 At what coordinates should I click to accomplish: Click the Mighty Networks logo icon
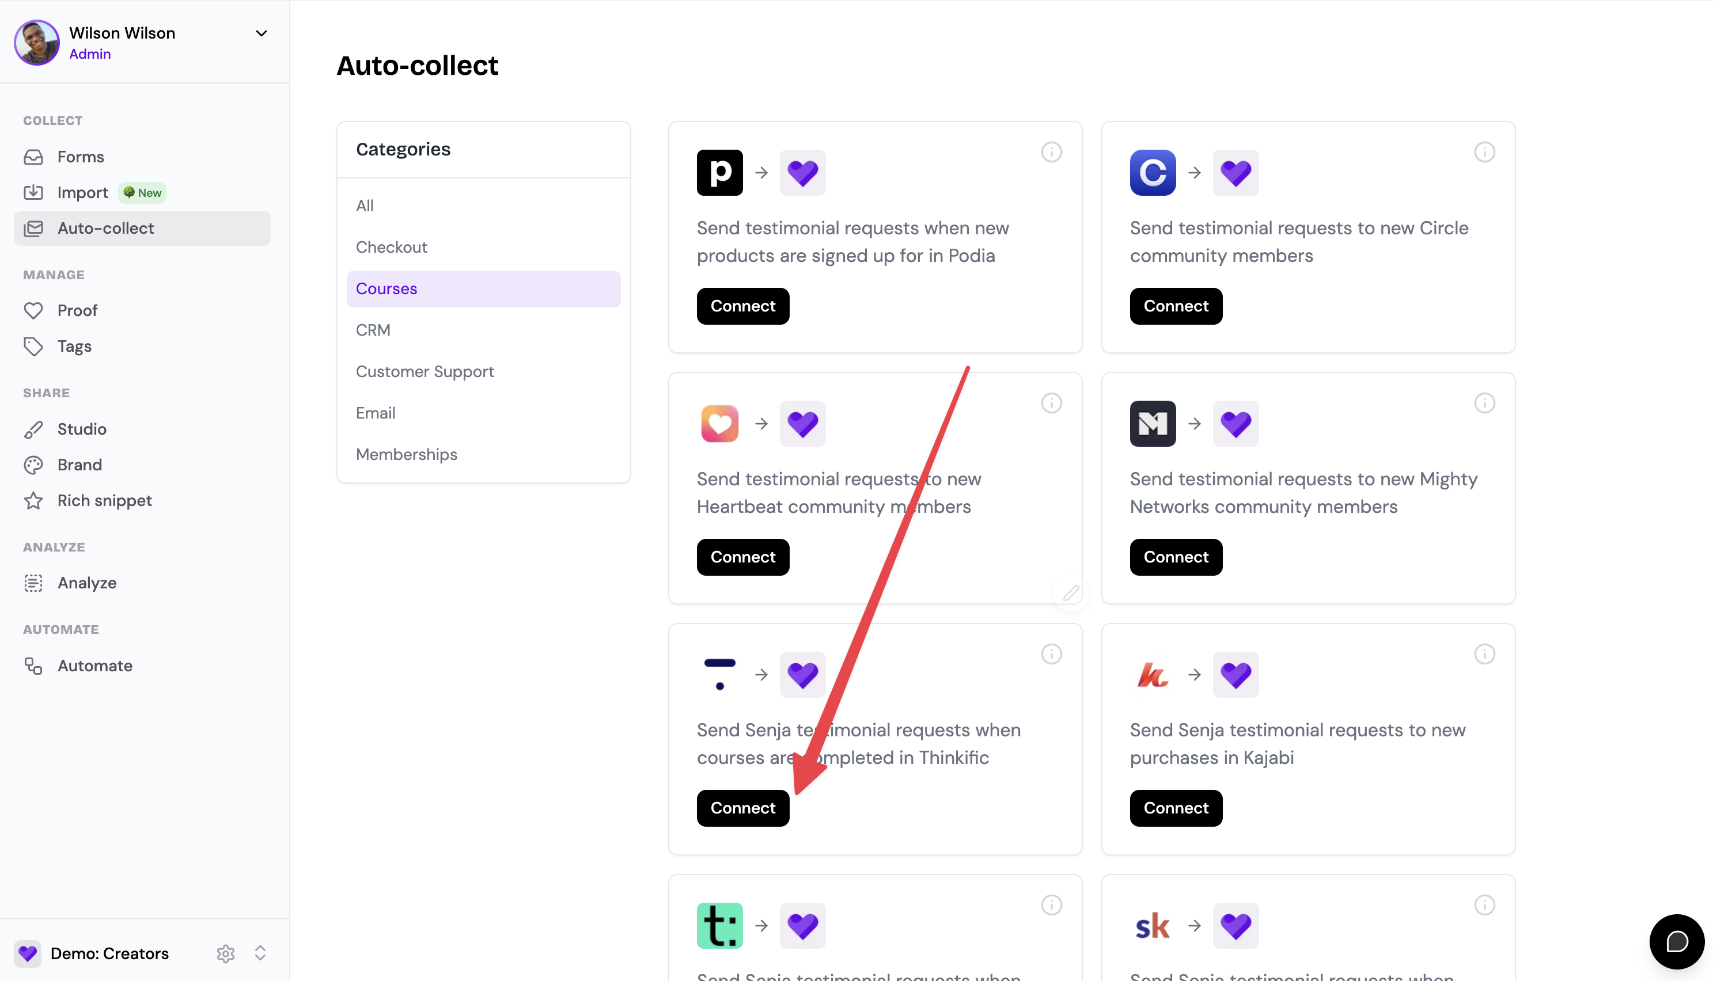tap(1153, 424)
